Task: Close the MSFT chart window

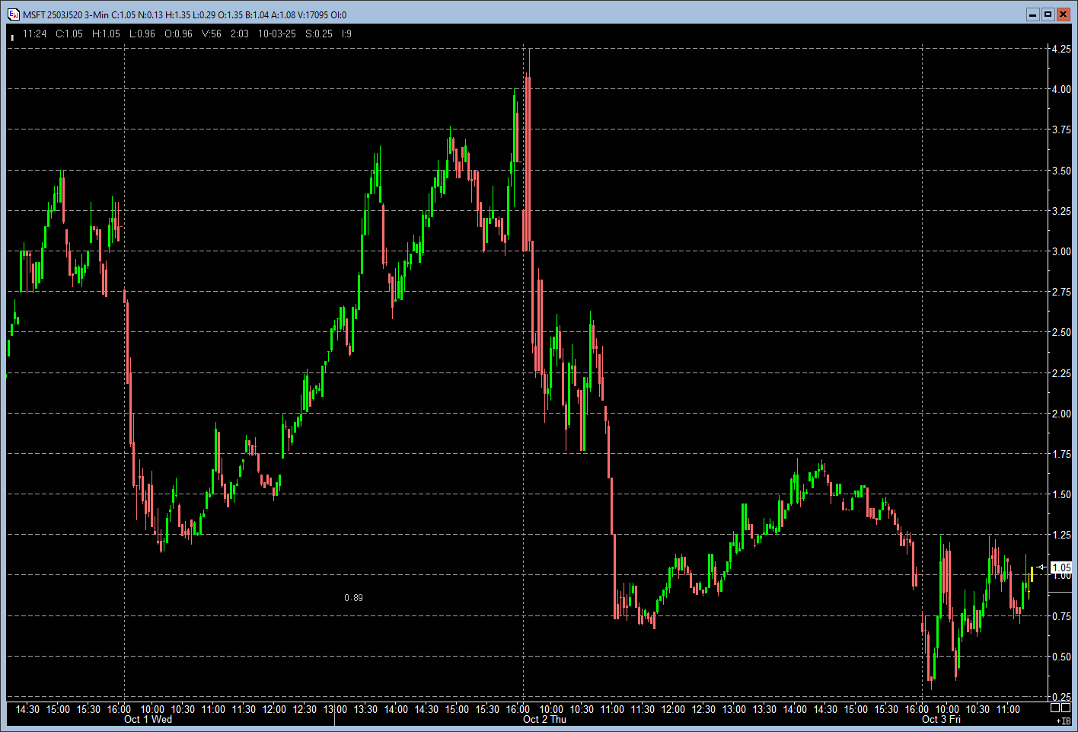Action: pos(1064,14)
